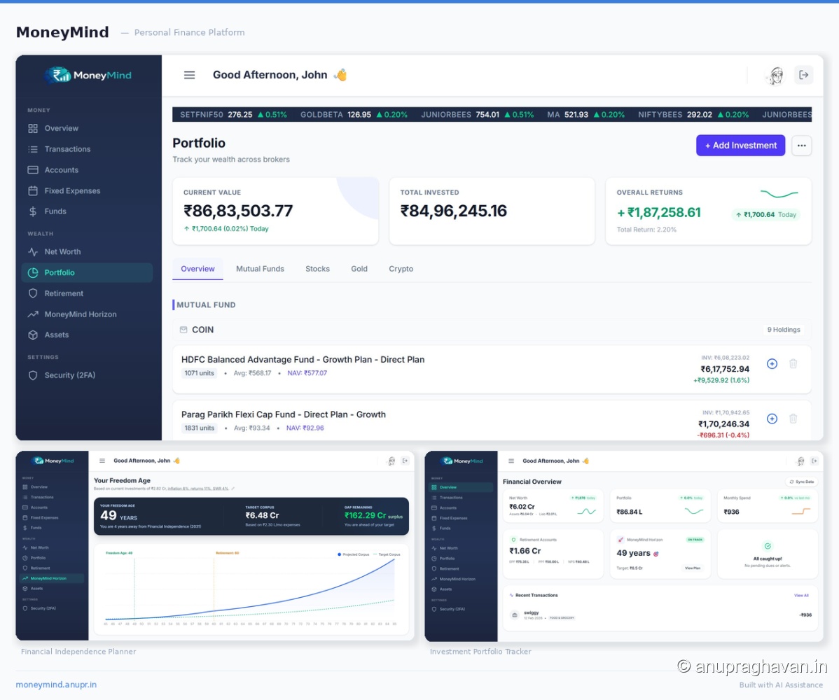Open Security (2FA) settings in sidebar
Image resolution: width=839 pixels, height=700 pixels.
[x=88, y=375]
